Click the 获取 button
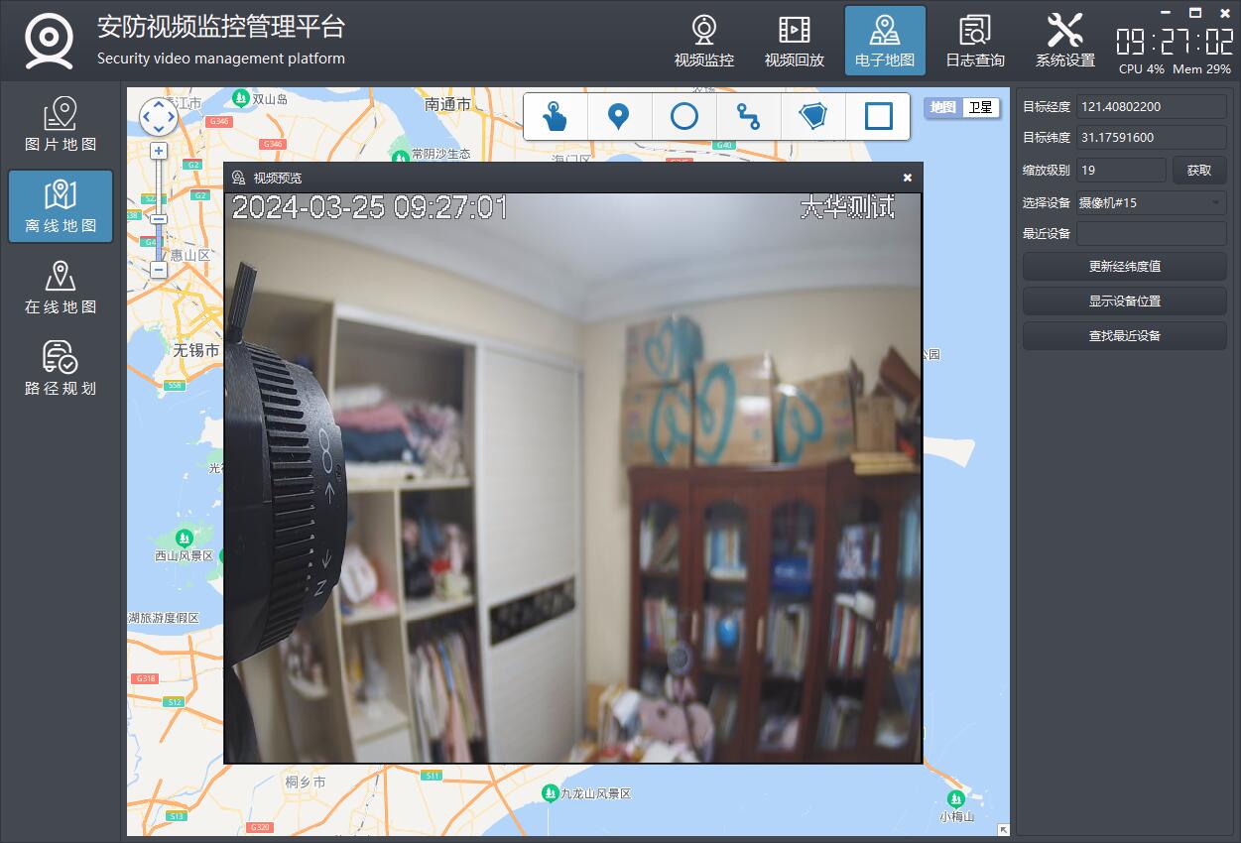The height and width of the screenshot is (843, 1241). (1198, 170)
